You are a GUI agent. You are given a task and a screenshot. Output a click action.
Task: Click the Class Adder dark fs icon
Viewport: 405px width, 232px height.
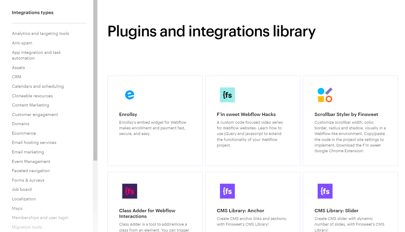tap(130, 191)
